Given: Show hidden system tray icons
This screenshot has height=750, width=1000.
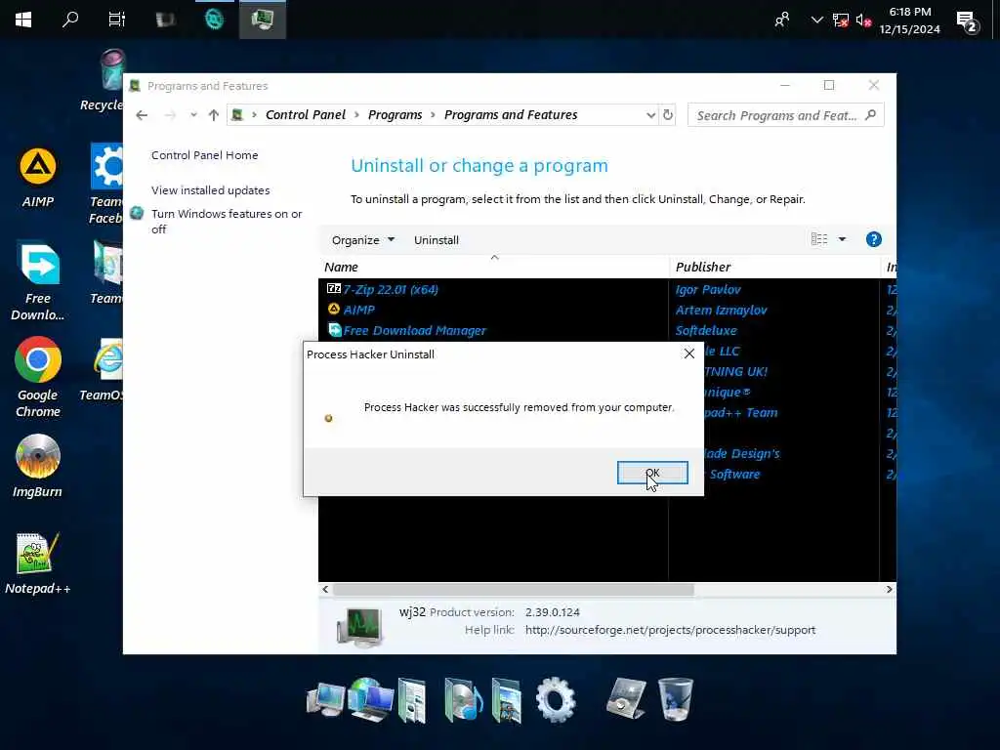Looking at the screenshot, I should coord(816,20).
